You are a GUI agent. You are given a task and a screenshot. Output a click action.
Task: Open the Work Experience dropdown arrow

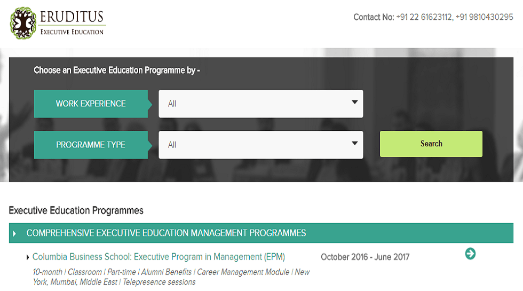pyautogui.click(x=354, y=103)
